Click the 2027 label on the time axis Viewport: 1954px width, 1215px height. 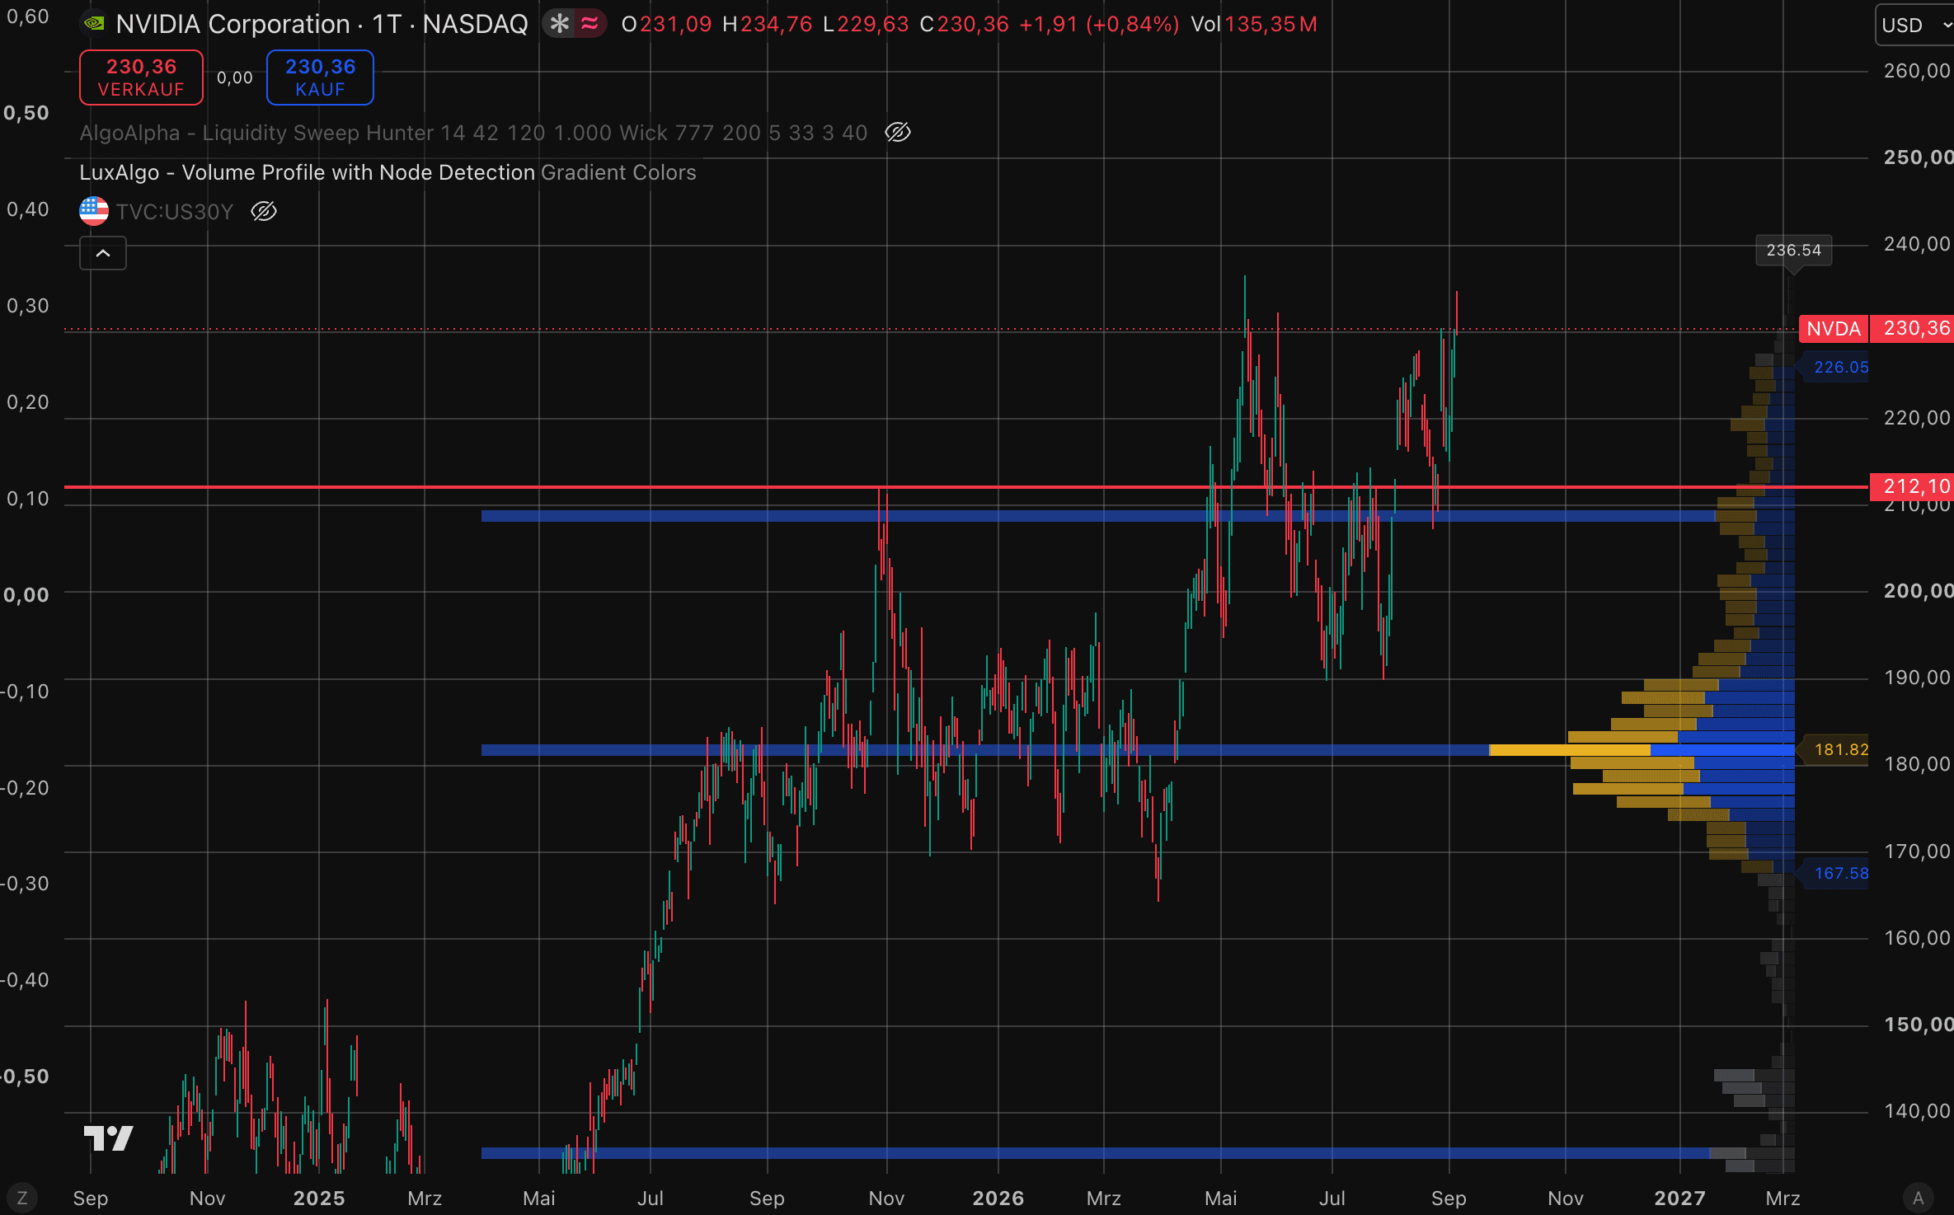[x=1680, y=1198]
